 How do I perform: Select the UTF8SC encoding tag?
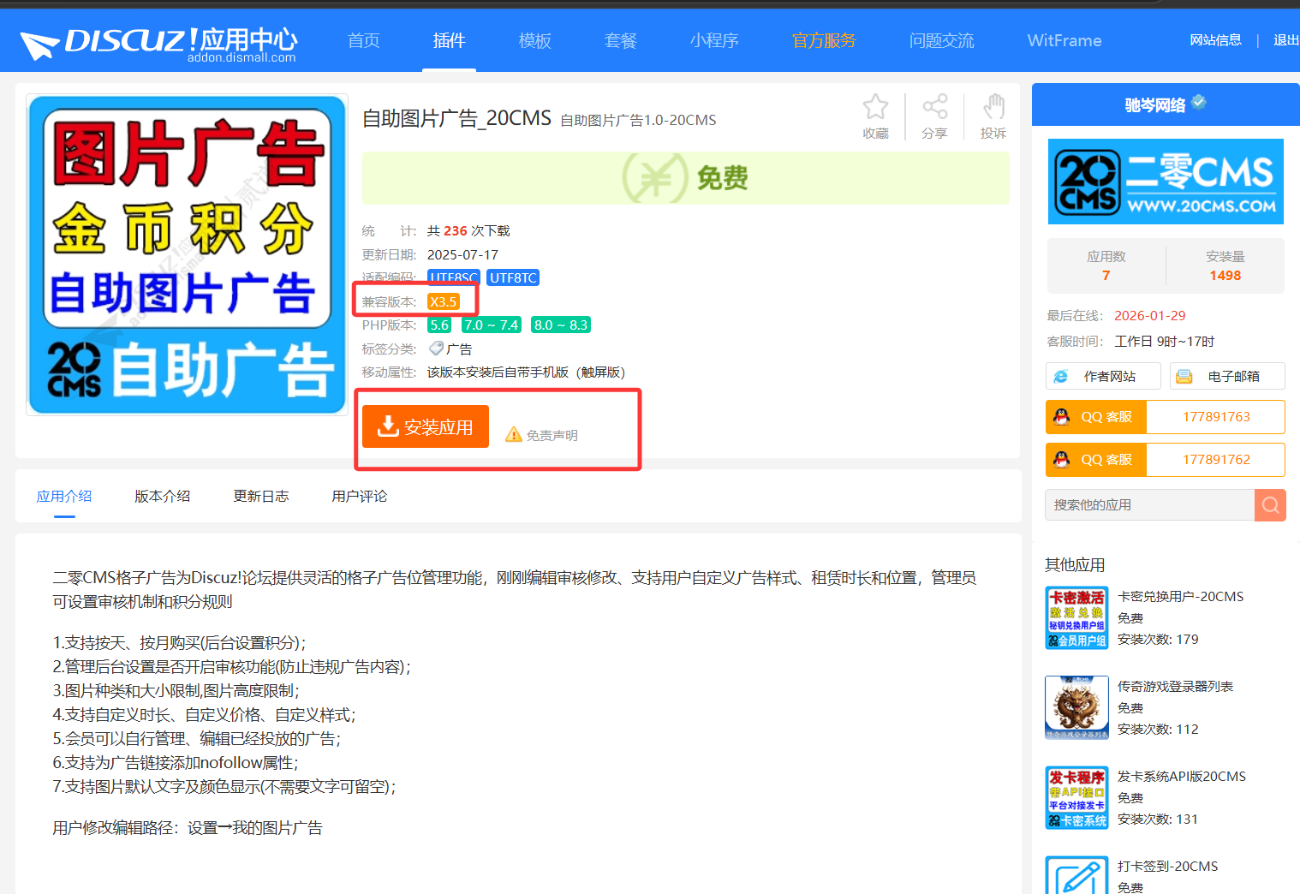453,277
